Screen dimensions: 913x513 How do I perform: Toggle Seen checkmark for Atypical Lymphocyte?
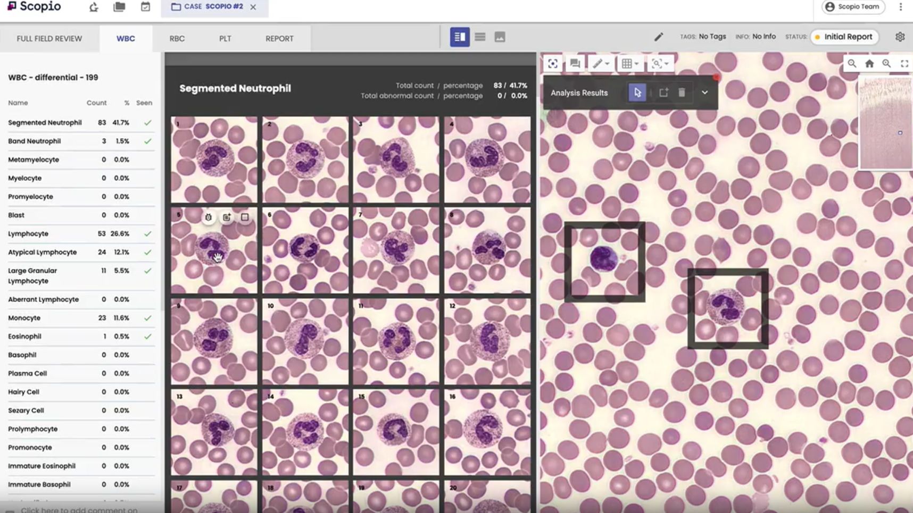point(148,252)
